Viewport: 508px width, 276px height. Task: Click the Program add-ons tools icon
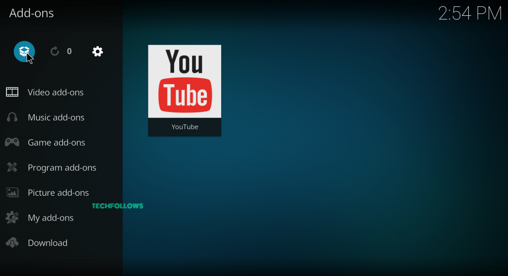click(12, 167)
